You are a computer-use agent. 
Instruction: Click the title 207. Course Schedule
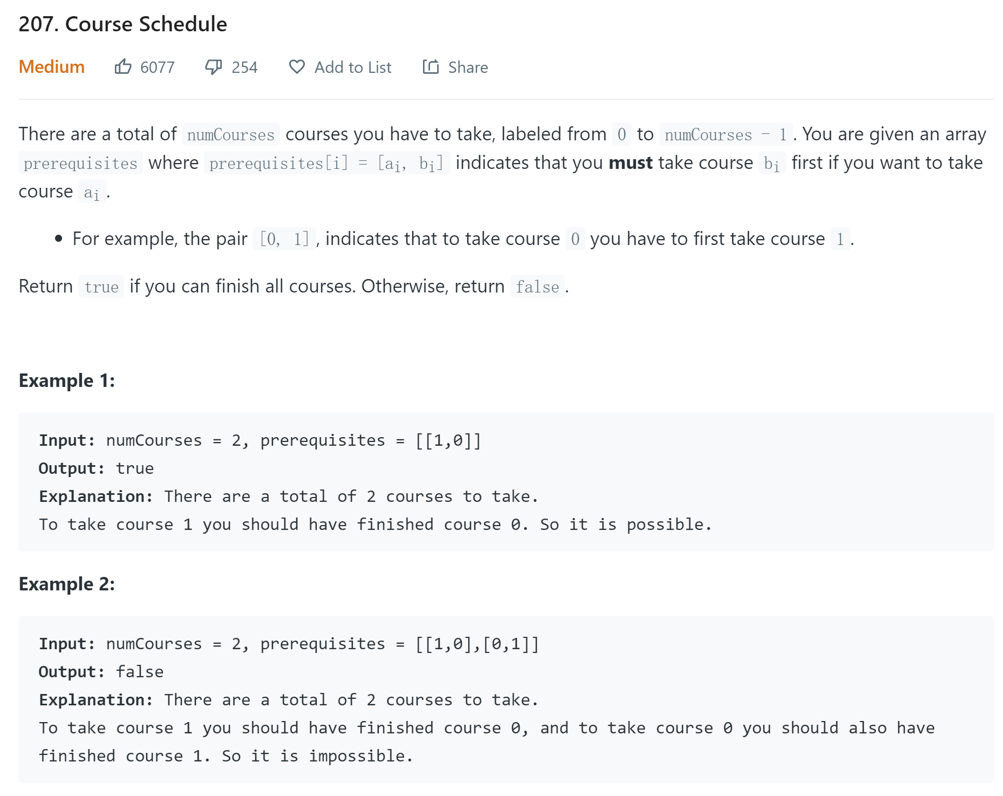(x=122, y=24)
